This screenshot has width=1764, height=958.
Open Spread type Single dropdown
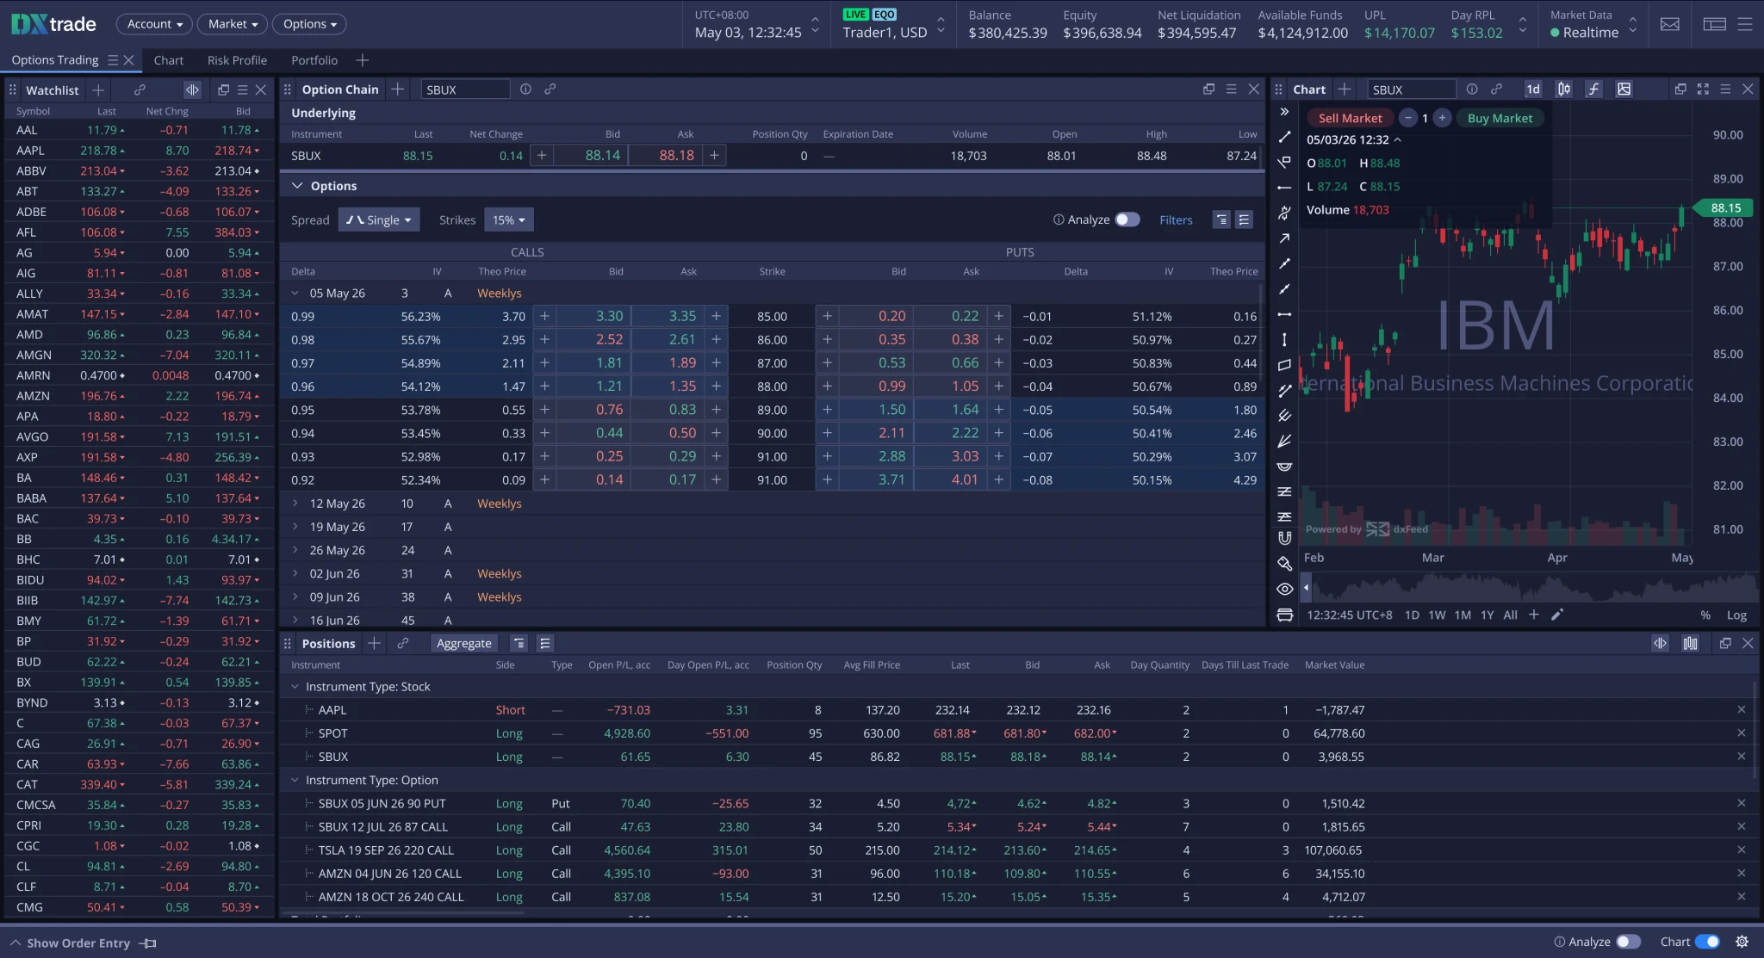(379, 219)
